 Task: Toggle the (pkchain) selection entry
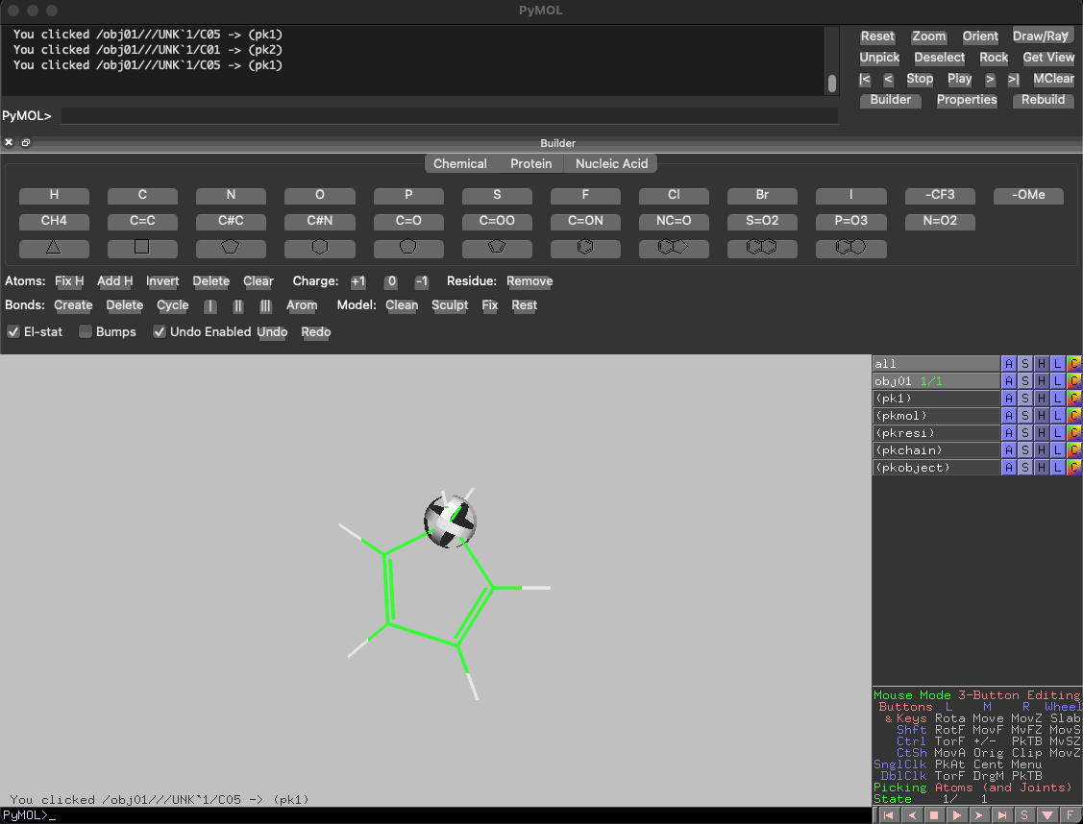[x=936, y=450]
